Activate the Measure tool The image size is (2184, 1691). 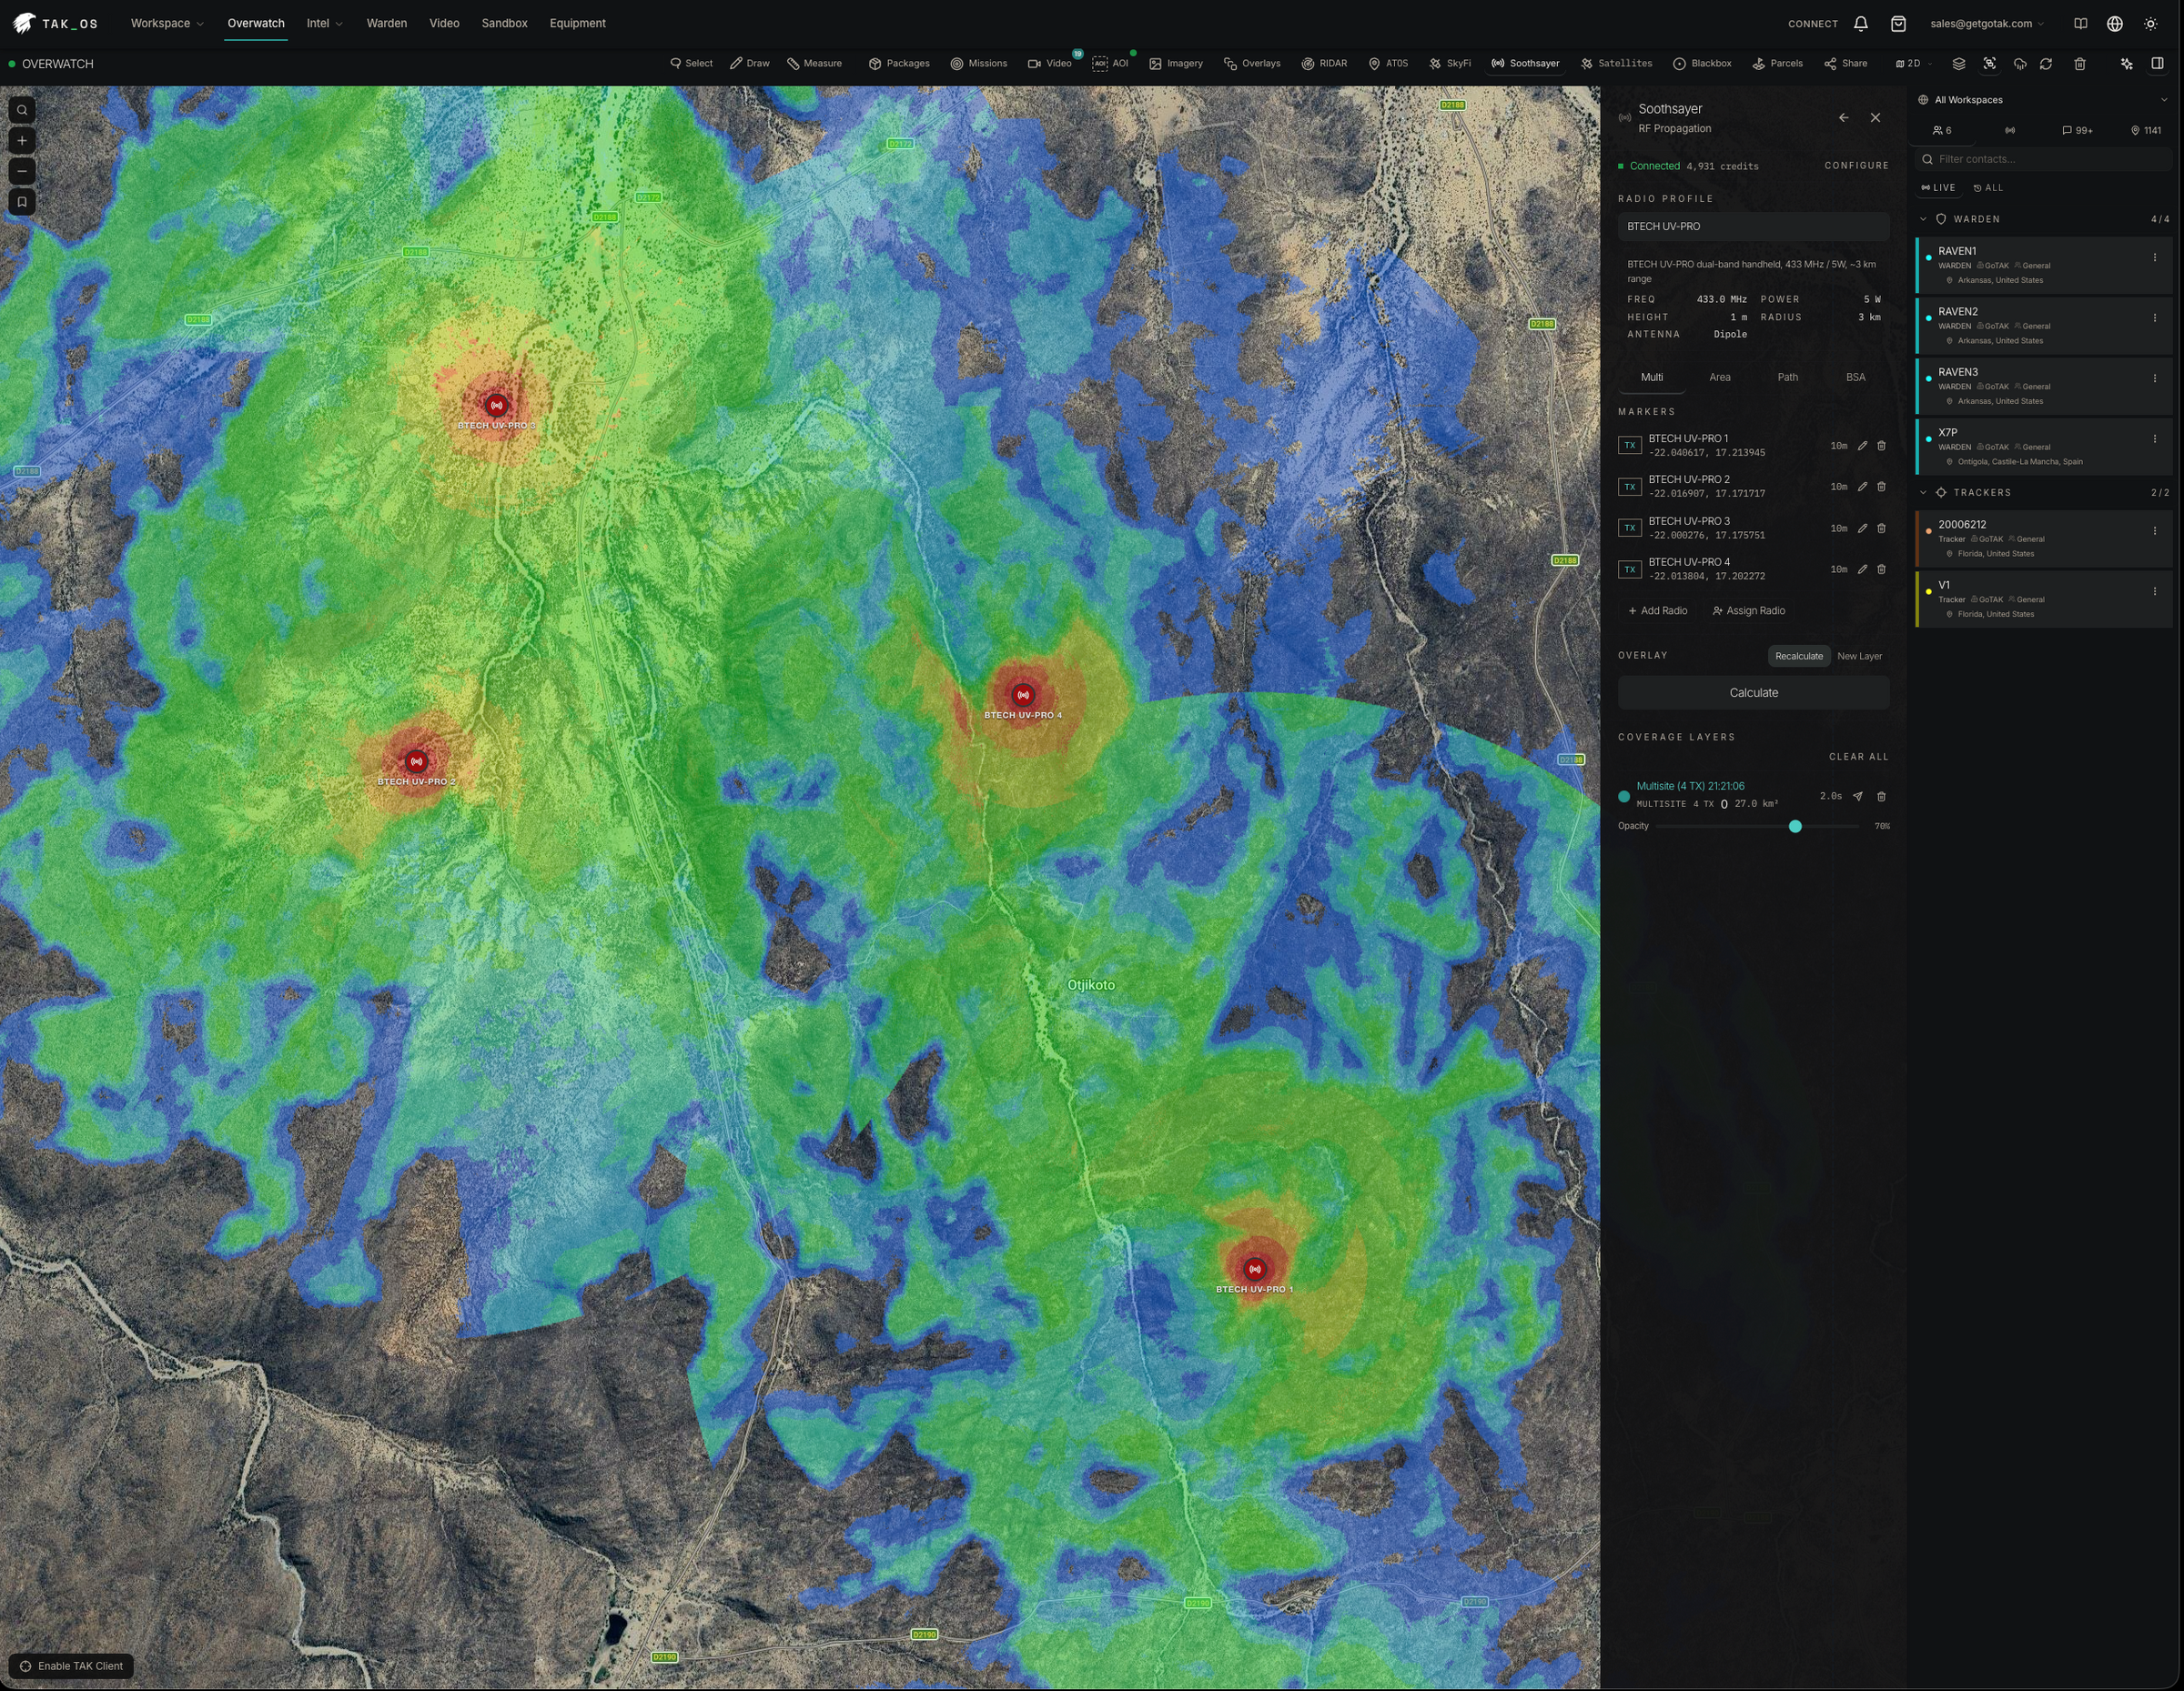point(814,63)
